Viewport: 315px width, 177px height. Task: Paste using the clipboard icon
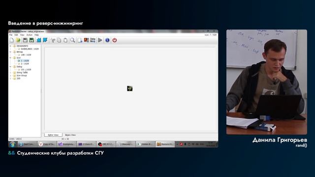(x=65, y=40)
